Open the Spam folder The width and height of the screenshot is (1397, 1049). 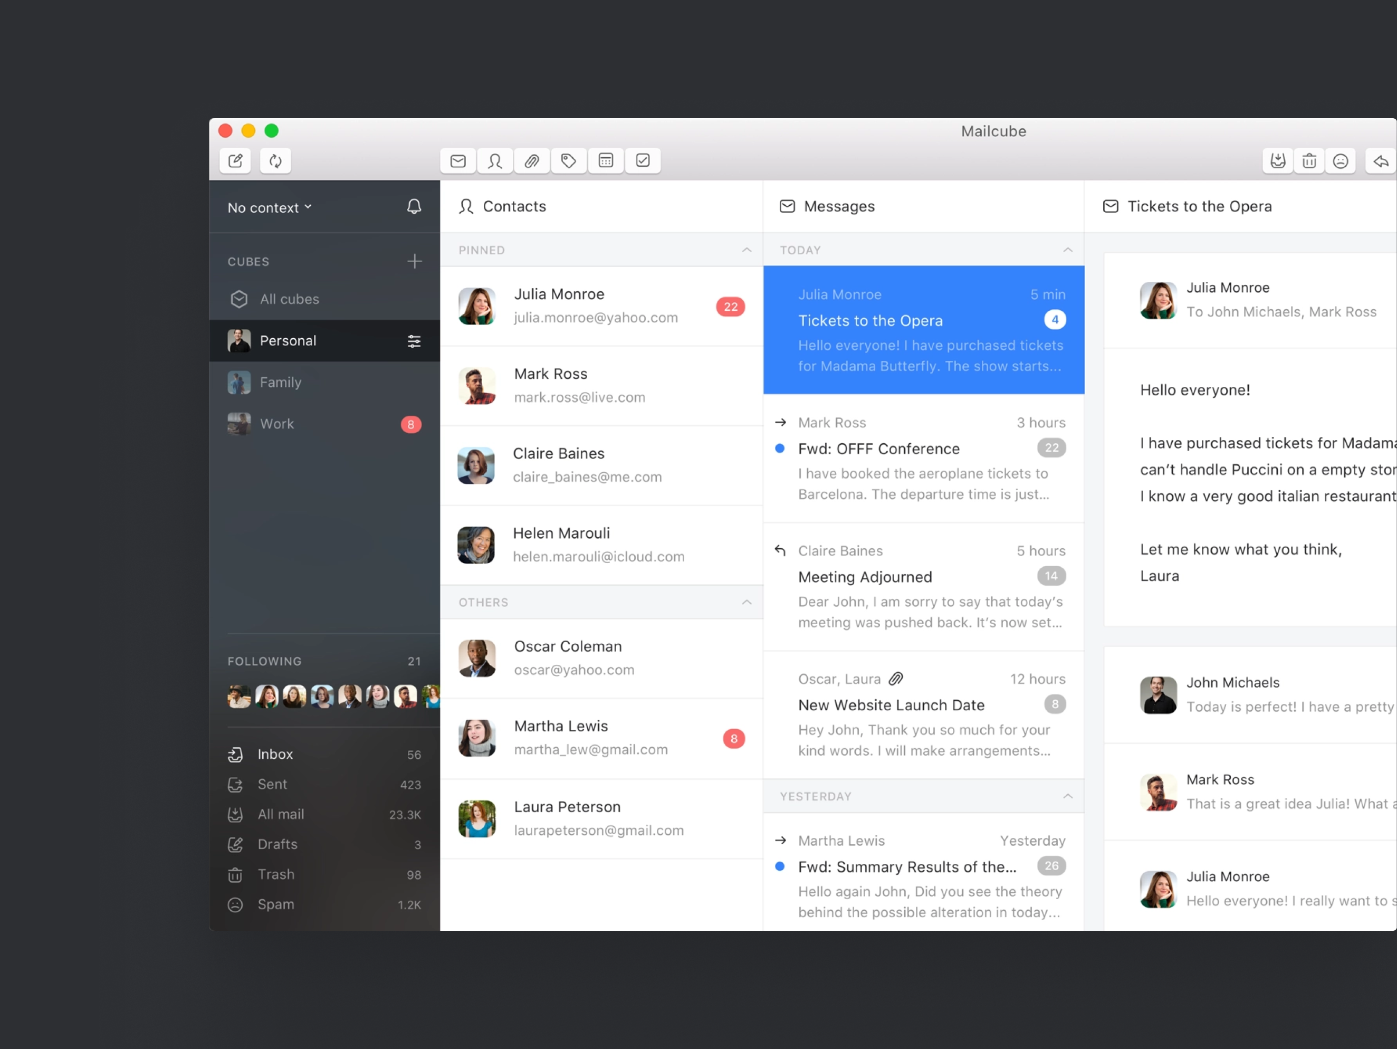(324, 904)
